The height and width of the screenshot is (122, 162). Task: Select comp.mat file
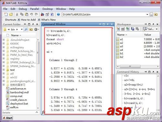[16, 96]
